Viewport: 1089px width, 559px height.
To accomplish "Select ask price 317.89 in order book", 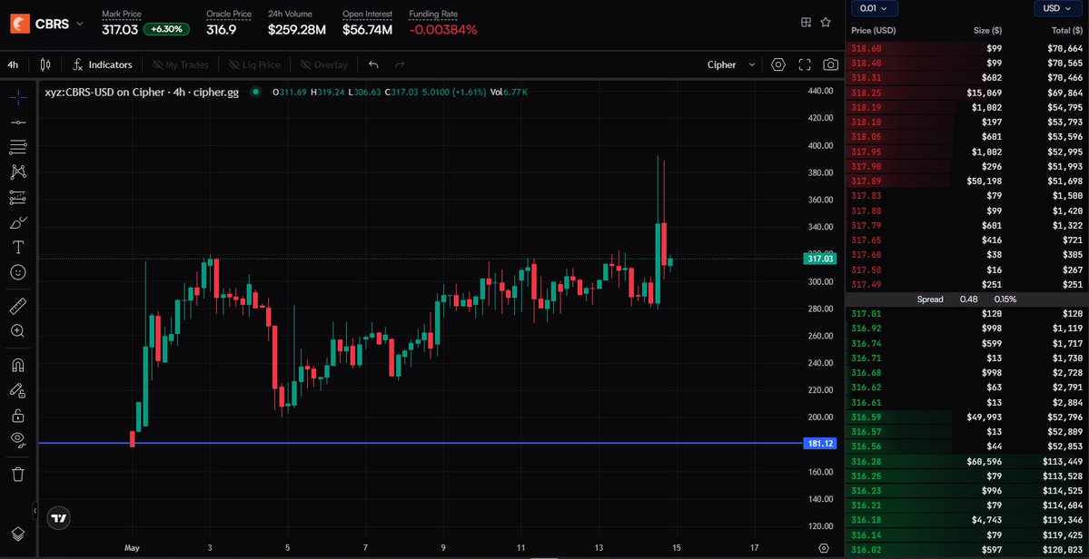I will (866, 181).
